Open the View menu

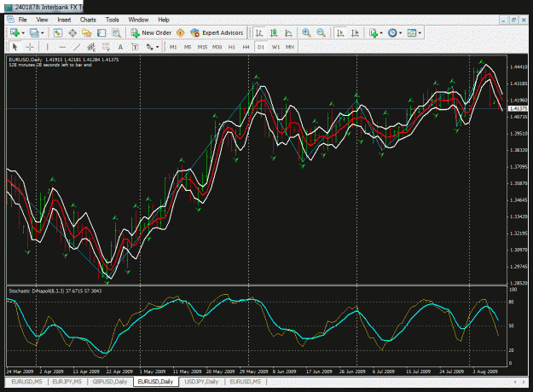coord(42,20)
